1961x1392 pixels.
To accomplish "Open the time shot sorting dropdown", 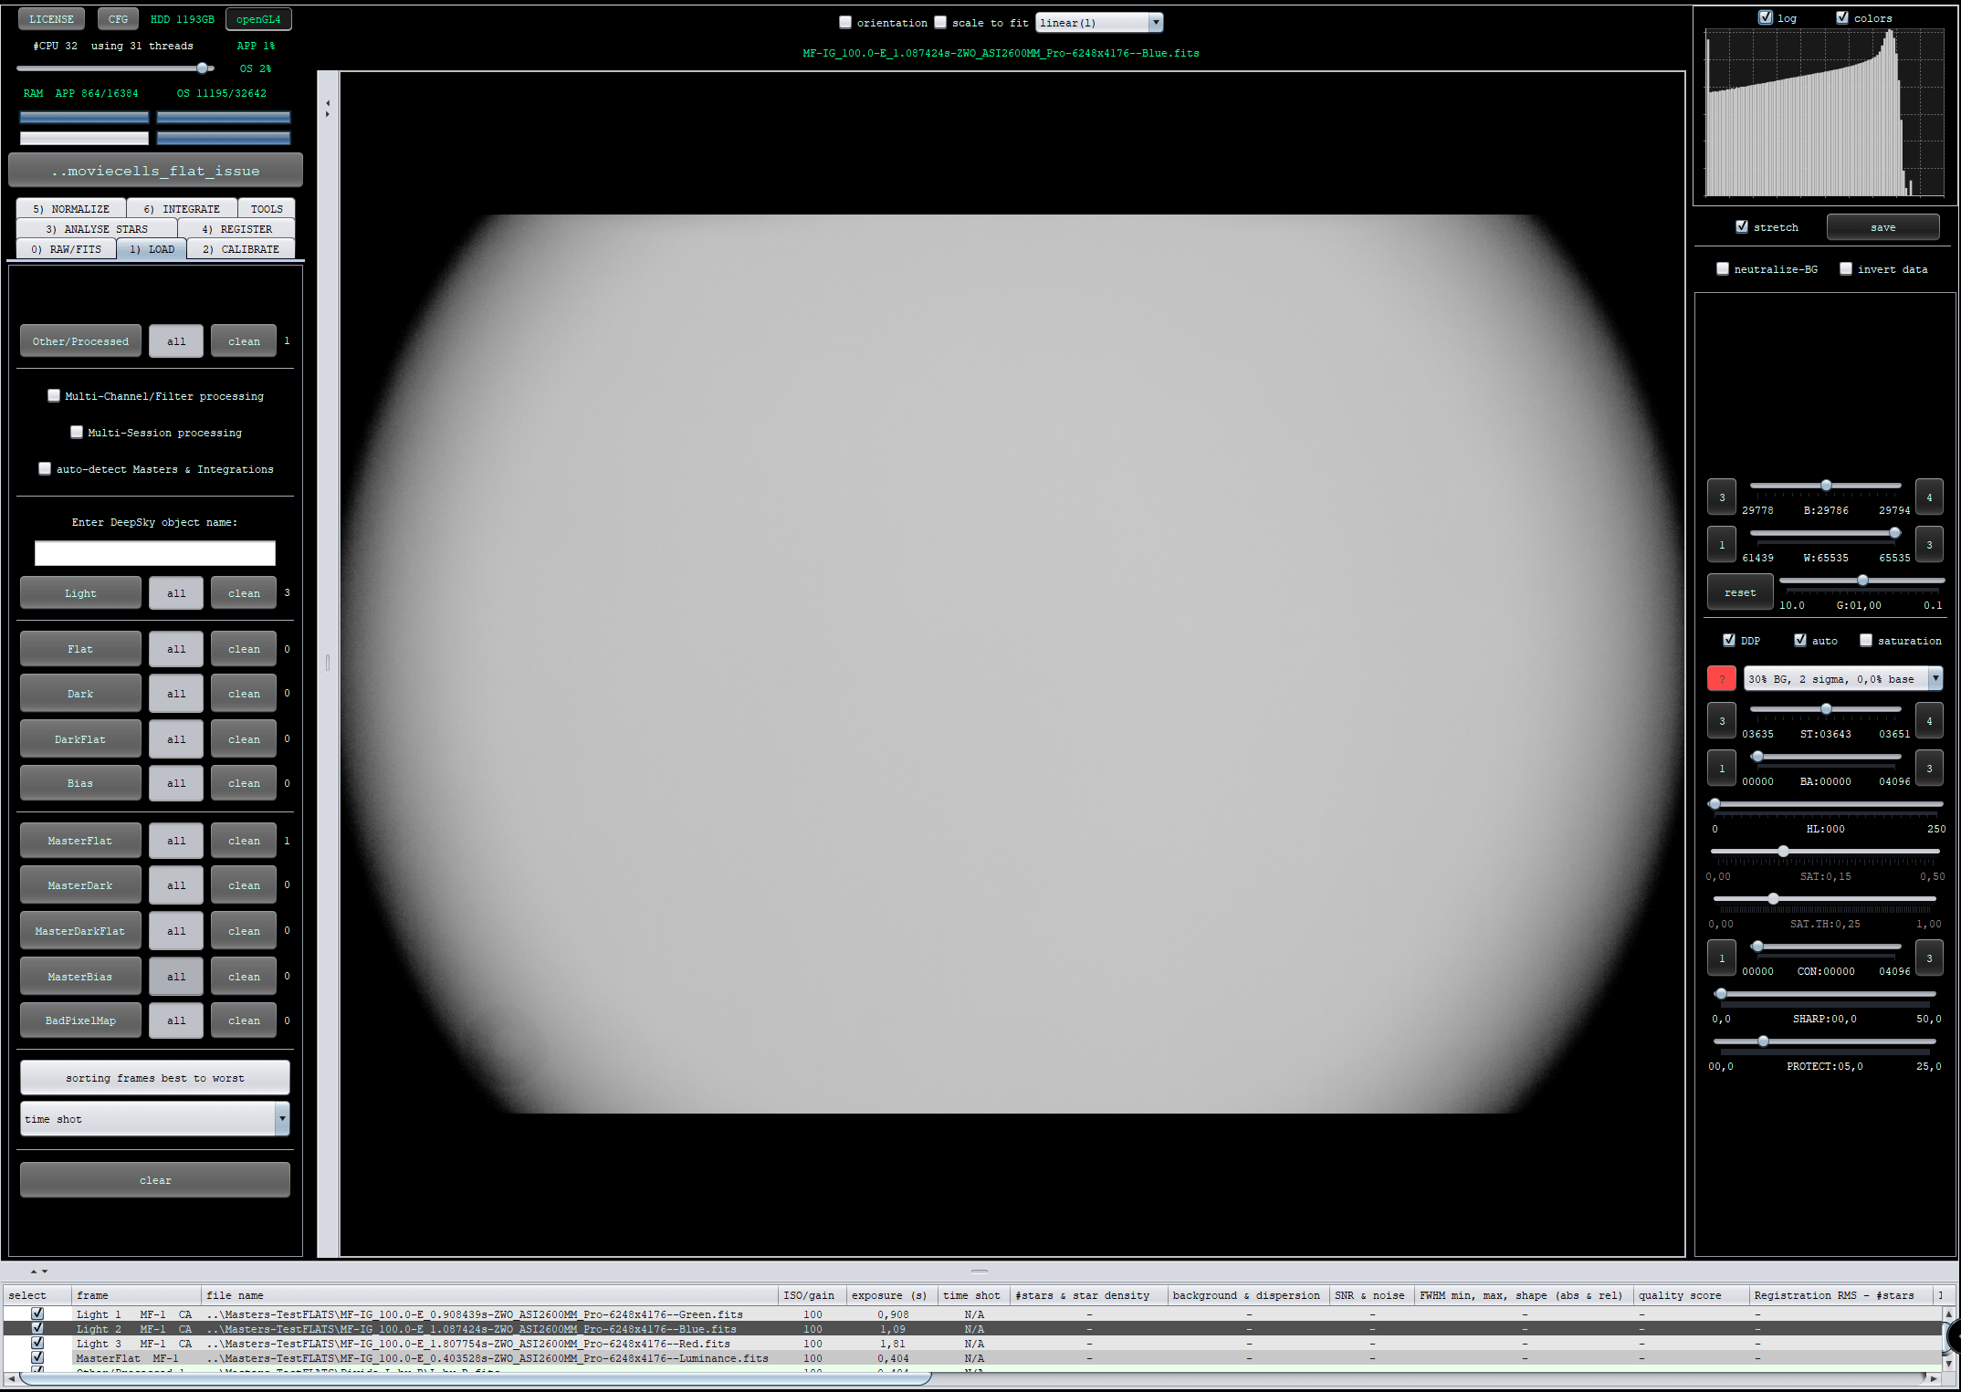I will 282,1118.
